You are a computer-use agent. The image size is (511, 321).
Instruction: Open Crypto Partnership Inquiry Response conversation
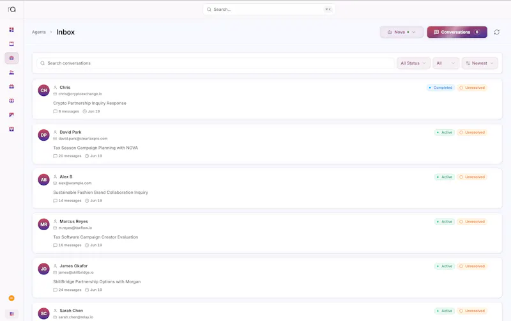tap(89, 103)
